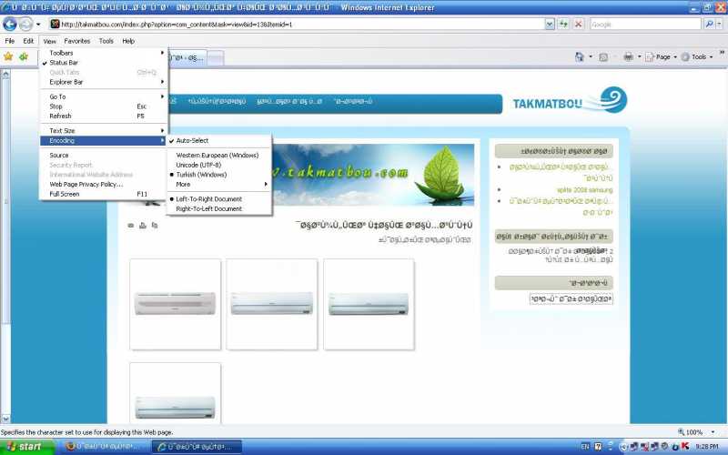
Task: Select Unicode (UTF-8) encoding
Action: tap(198, 165)
